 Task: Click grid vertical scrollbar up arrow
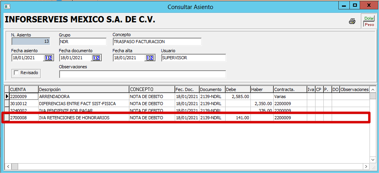coord(372,89)
